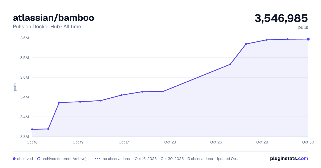Click the rotated 'pulls' y-axis title
Viewport: 321px width, 168px height.
tap(15, 87)
